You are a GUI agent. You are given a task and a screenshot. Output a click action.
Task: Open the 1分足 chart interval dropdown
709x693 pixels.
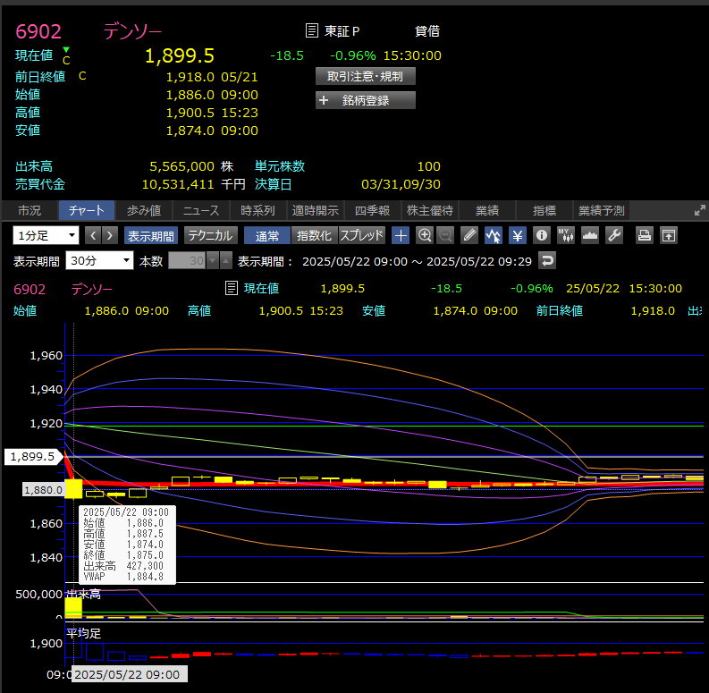[46, 236]
